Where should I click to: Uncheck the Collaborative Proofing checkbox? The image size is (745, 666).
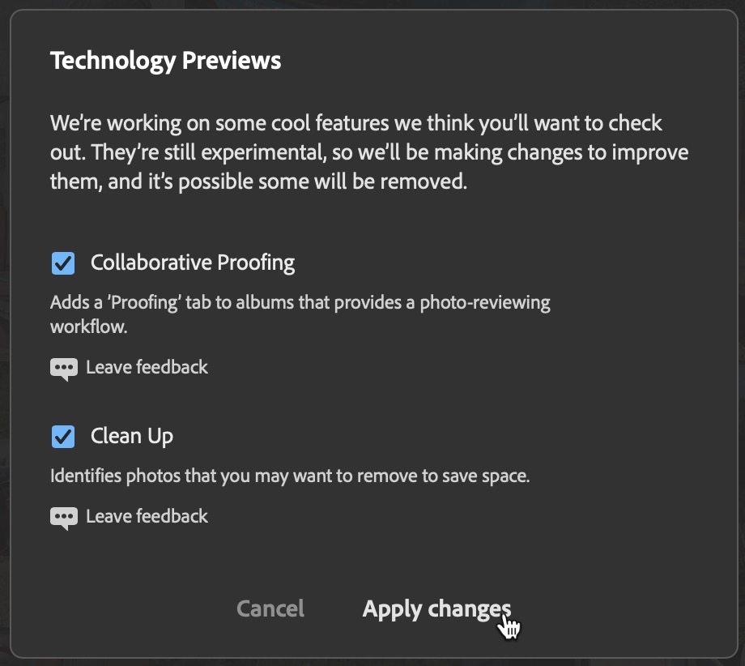point(63,263)
